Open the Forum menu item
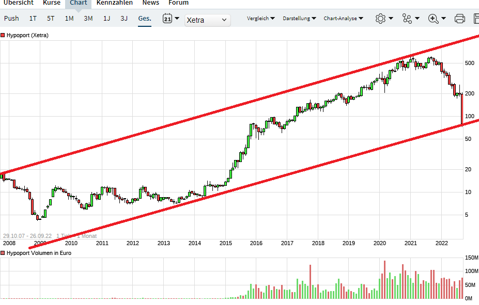Image resolution: width=479 pixels, height=305 pixels. 178,3
